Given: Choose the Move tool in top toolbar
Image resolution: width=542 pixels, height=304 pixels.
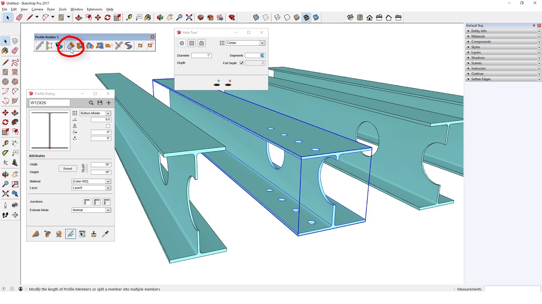Looking at the screenshot, I should point(98,17).
